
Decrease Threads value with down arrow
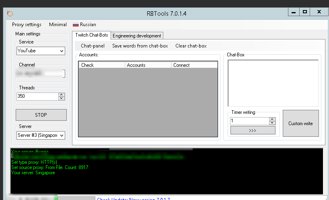(62, 98)
